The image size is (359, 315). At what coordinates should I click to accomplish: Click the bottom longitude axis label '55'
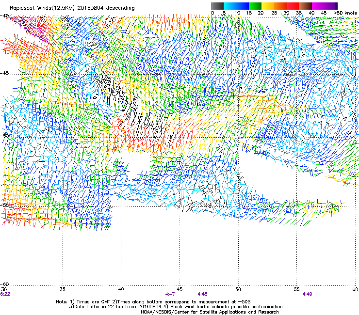point(296,289)
